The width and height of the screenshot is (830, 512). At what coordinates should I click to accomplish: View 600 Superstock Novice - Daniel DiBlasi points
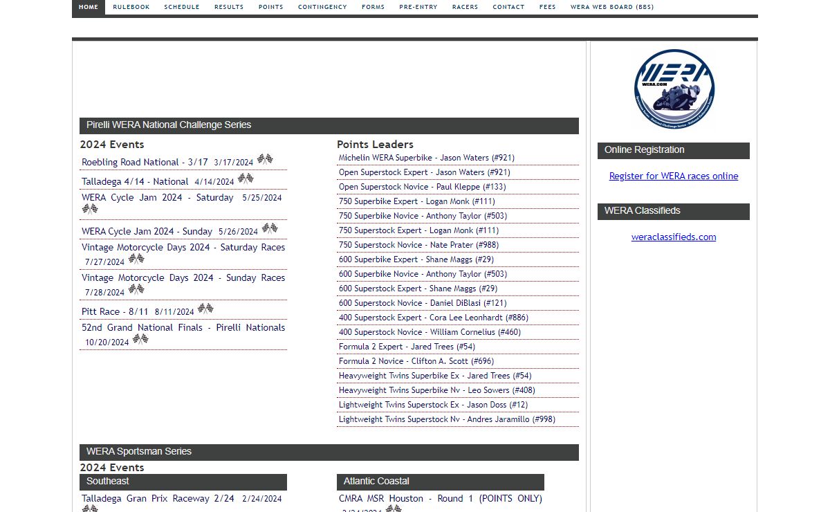click(423, 303)
